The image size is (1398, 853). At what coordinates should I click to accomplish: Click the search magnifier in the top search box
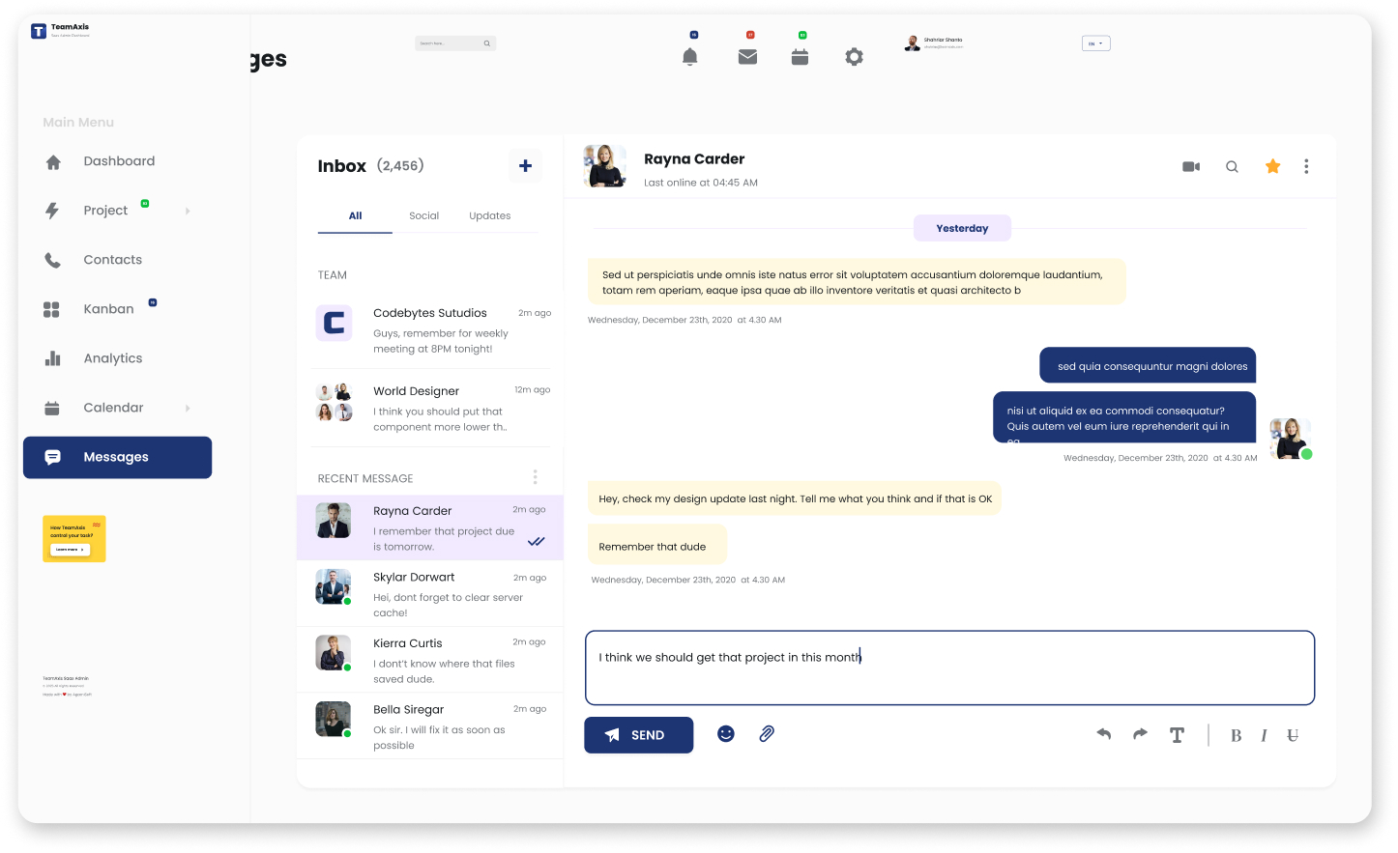point(486,43)
